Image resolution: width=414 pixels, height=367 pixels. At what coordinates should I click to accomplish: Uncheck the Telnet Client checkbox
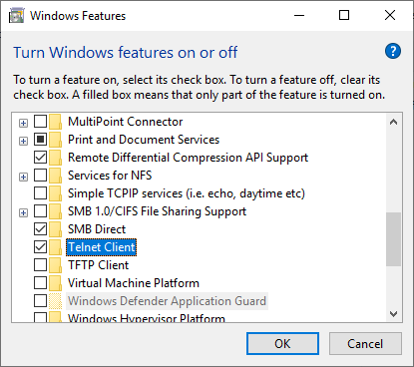pyautogui.click(x=40, y=247)
